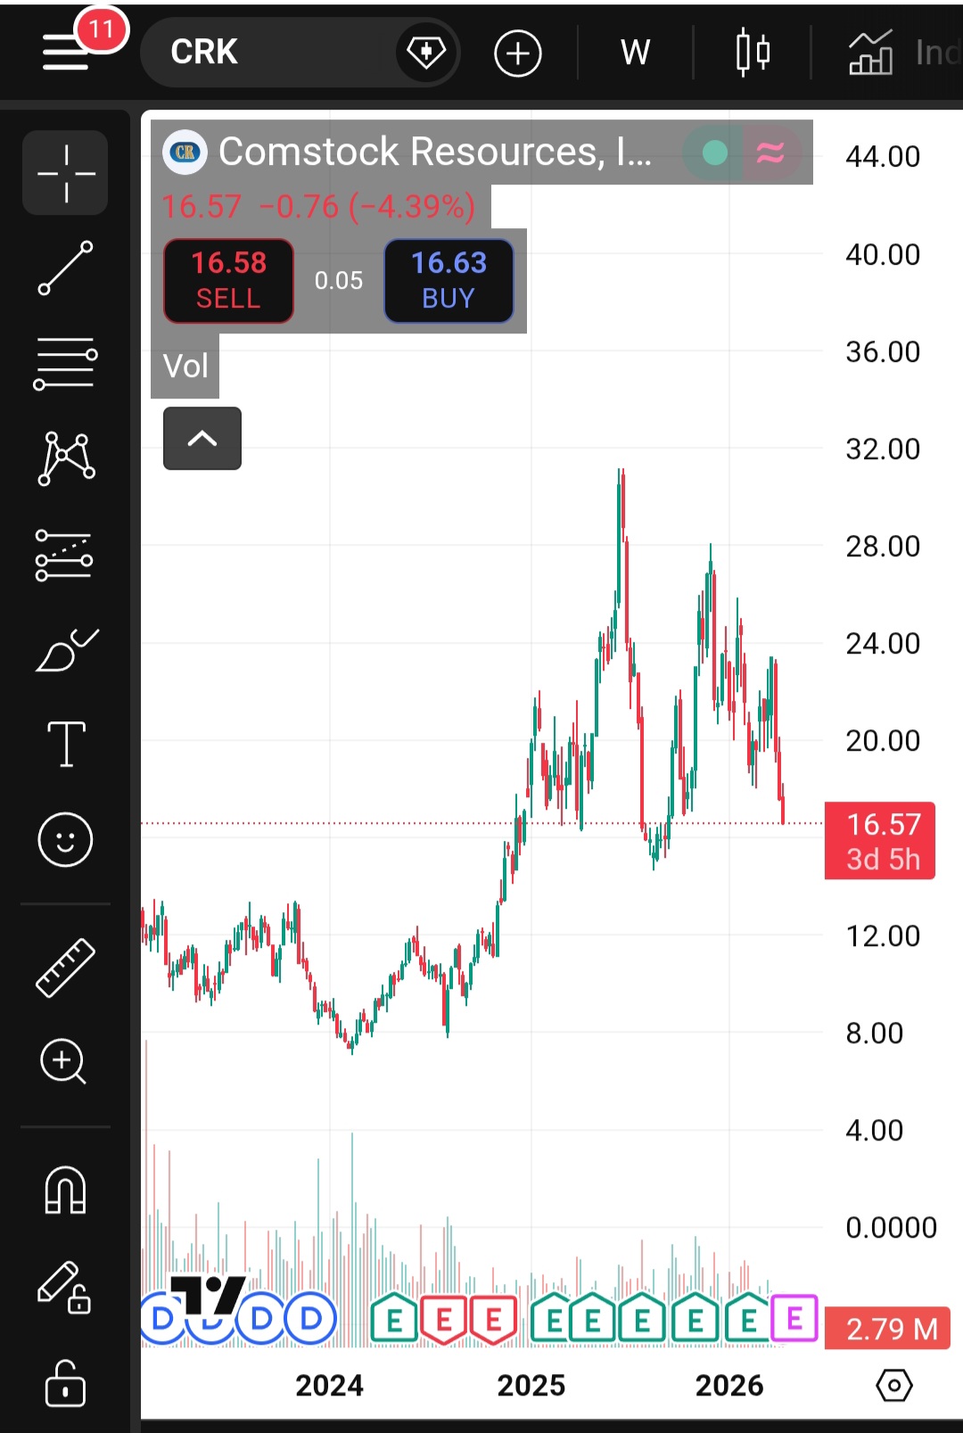The width and height of the screenshot is (963, 1433).
Task: Collapse the indicator legend with chevron
Action: [202, 438]
